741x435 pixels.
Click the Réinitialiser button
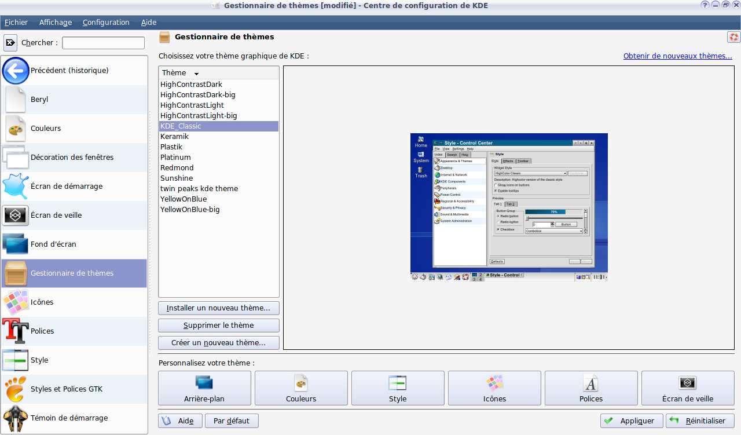700,421
